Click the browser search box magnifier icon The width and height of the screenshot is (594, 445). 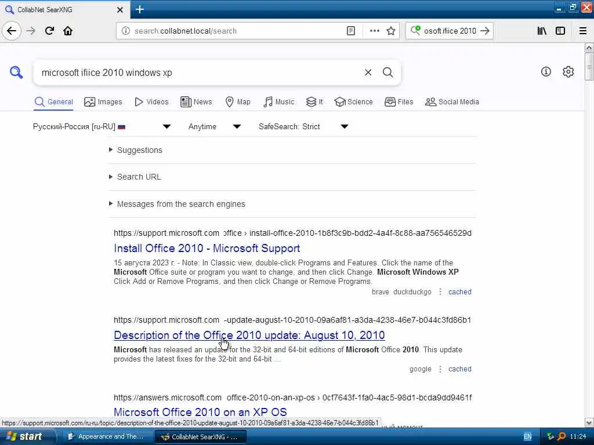[x=415, y=30]
